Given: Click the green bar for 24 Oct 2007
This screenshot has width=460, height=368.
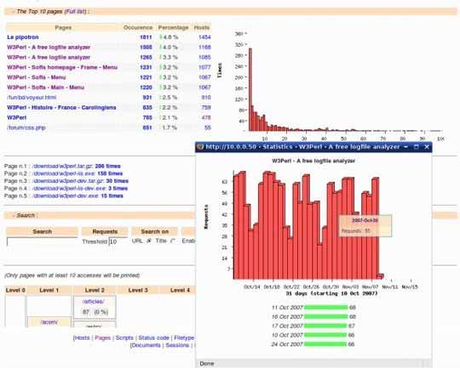Looking at the screenshot, I should click(325, 344).
